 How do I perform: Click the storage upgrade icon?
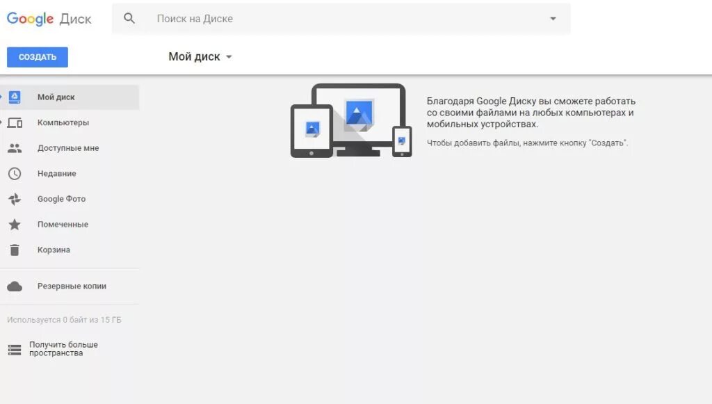point(15,350)
